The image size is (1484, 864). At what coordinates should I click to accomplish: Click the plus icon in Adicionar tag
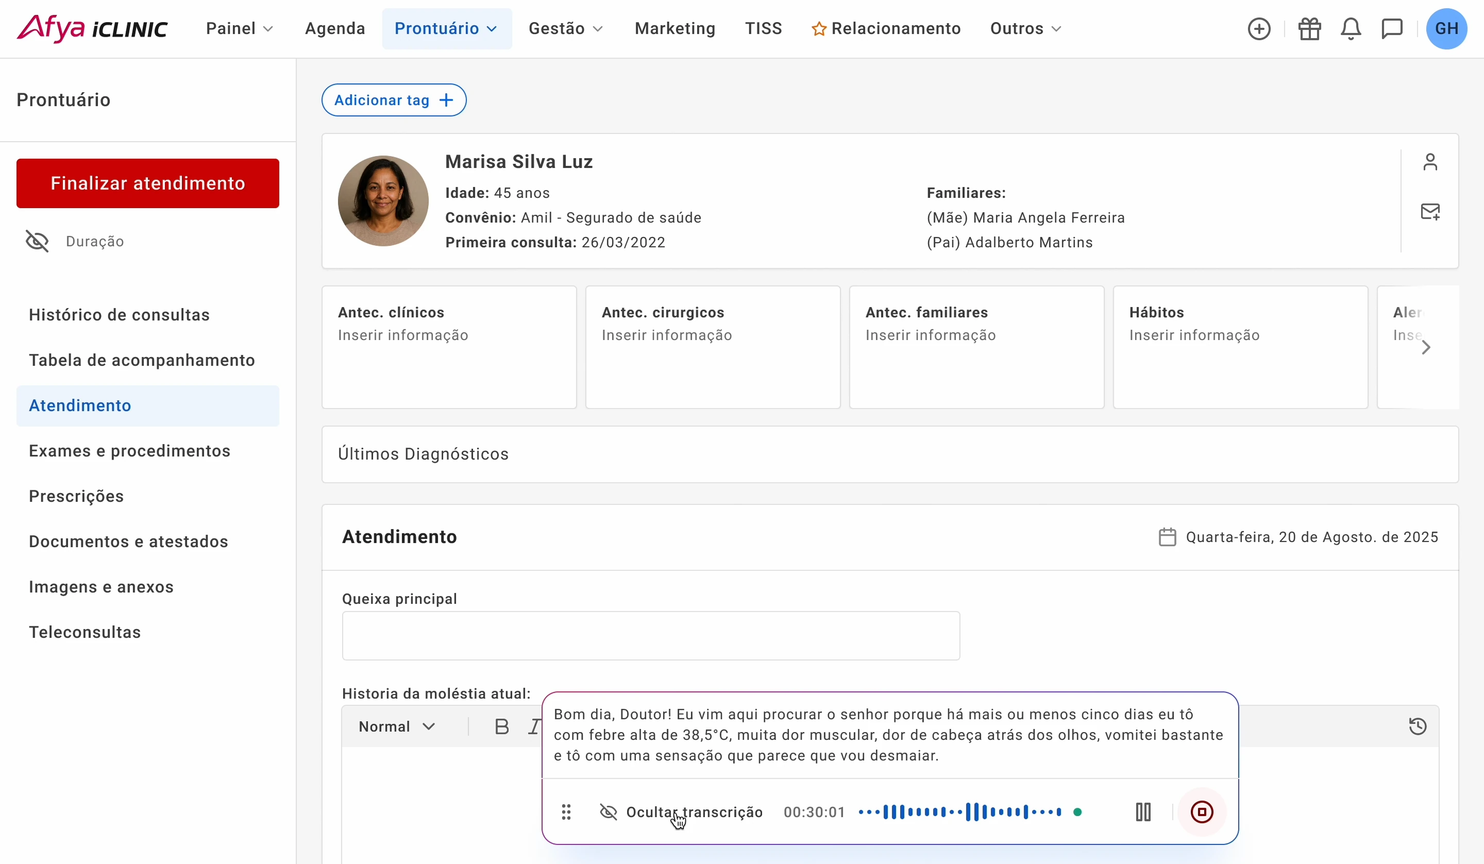point(446,100)
